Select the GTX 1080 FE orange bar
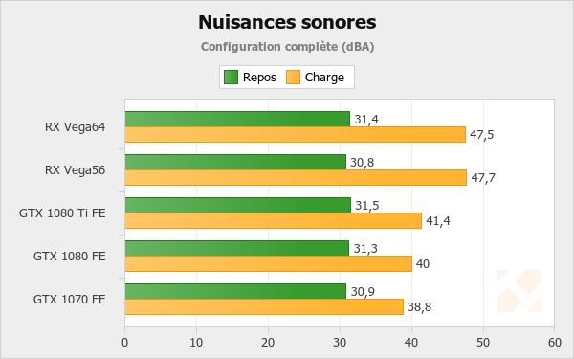Viewport: 574px width, 359px height. pos(268,264)
